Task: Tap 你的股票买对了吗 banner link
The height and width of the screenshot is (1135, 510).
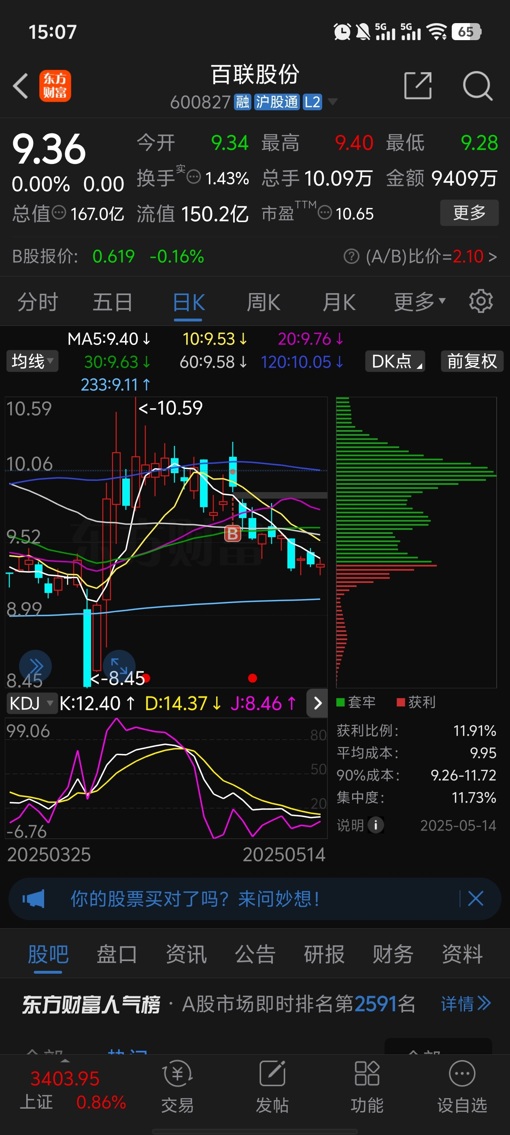Action: tap(195, 898)
